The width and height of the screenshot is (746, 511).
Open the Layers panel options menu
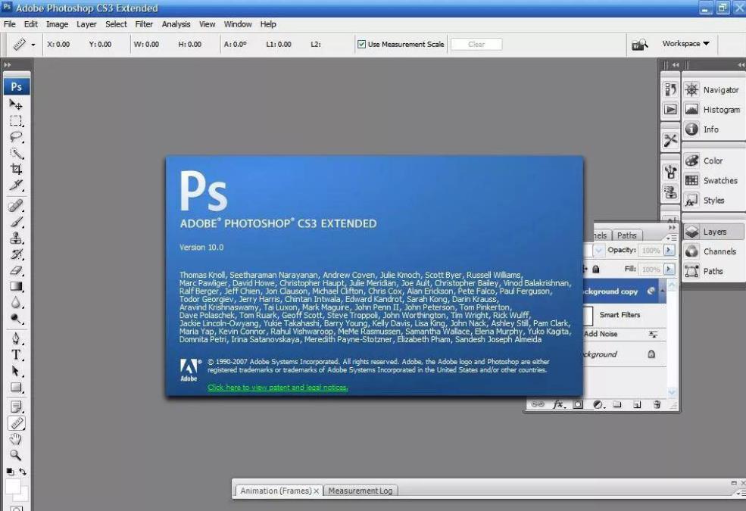click(672, 237)
